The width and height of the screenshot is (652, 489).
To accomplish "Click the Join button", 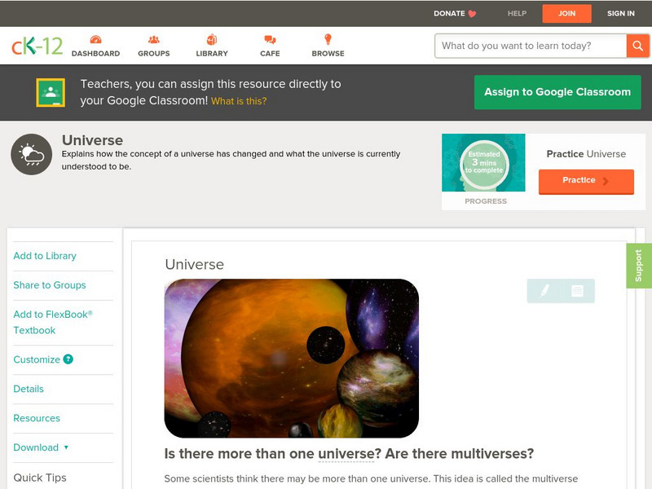I will (566, 14).
